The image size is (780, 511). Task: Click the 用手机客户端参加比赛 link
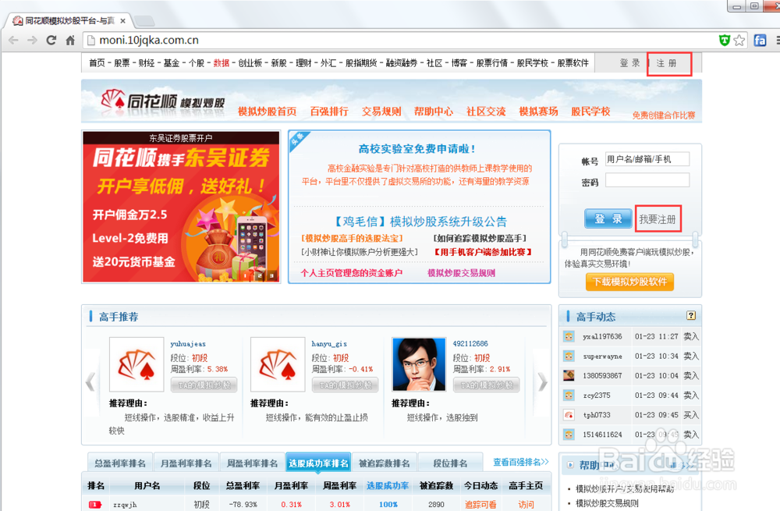[483, 252]
